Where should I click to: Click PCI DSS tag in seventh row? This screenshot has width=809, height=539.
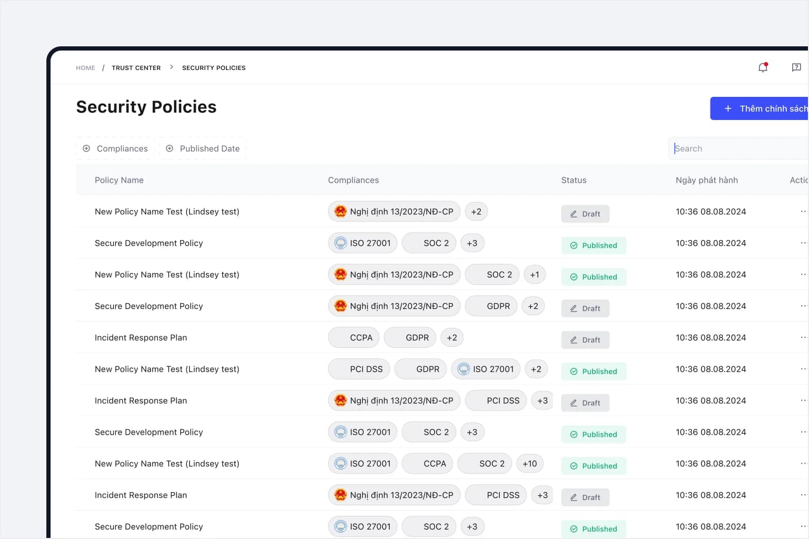coord(496,401)
